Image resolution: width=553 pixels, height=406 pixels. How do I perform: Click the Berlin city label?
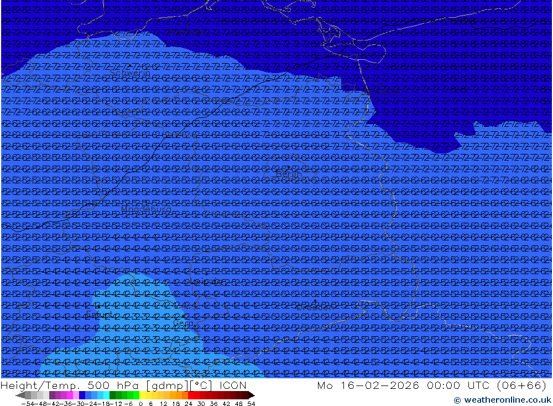[x=289, y=174]
